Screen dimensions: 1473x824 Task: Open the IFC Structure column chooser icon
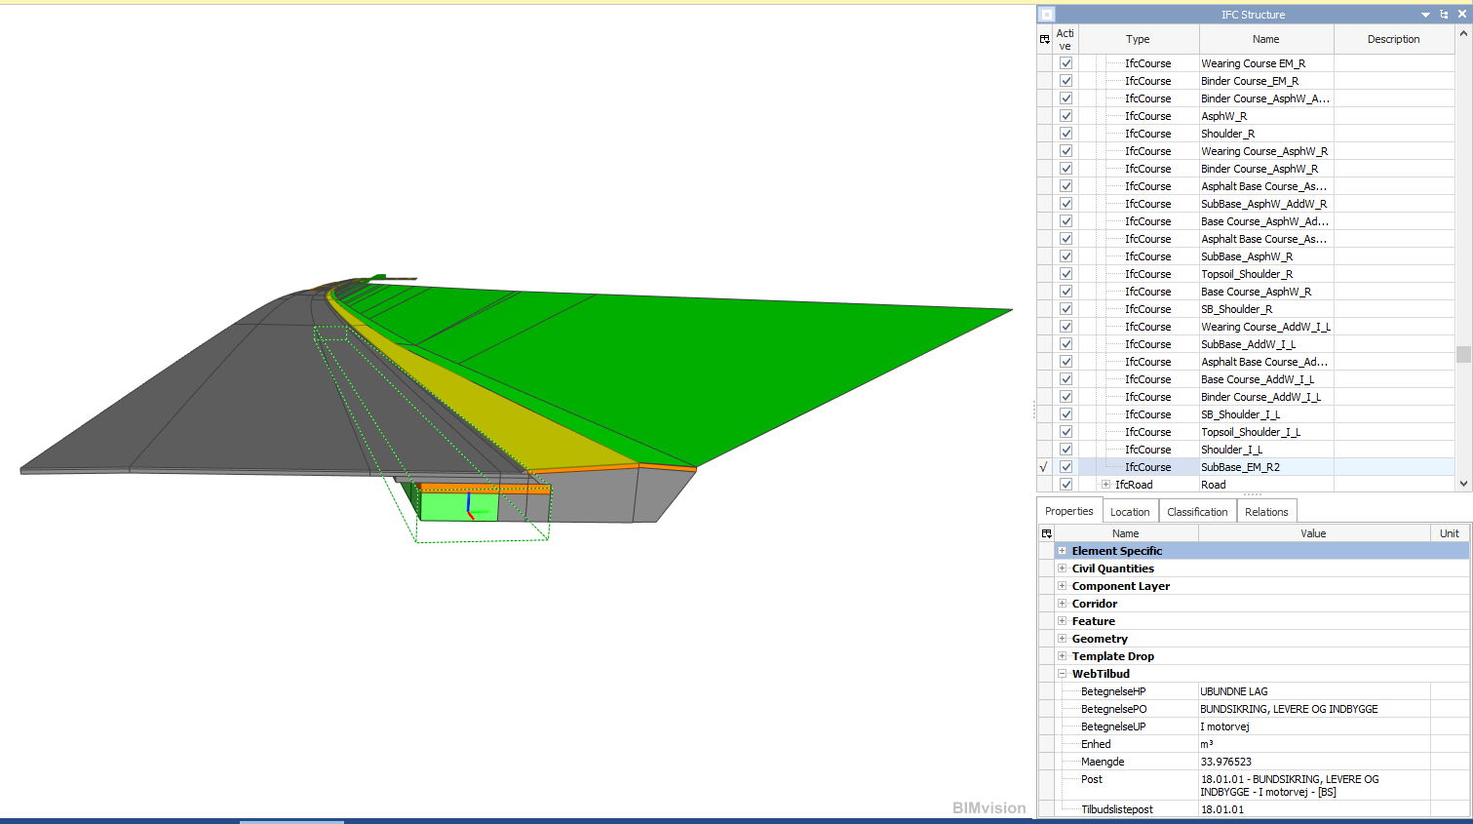click(1045, 39)
